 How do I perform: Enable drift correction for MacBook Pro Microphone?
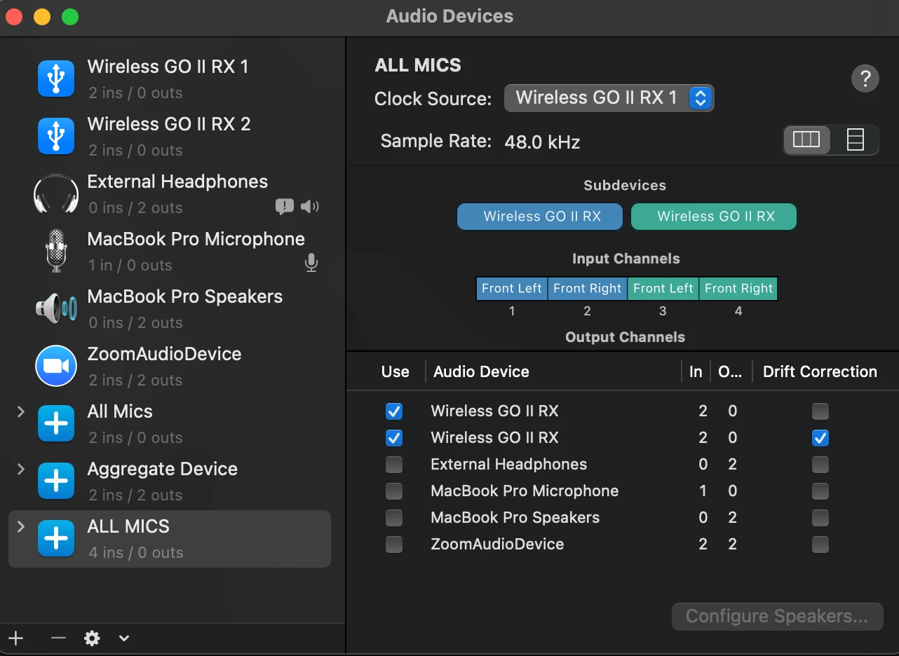click(x=820, y=491)
